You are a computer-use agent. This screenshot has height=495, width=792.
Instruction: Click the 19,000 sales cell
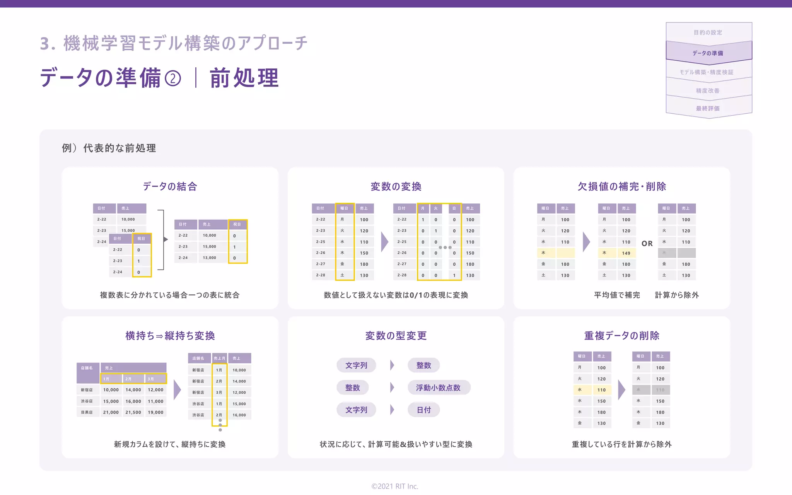(x=155, y=412)
